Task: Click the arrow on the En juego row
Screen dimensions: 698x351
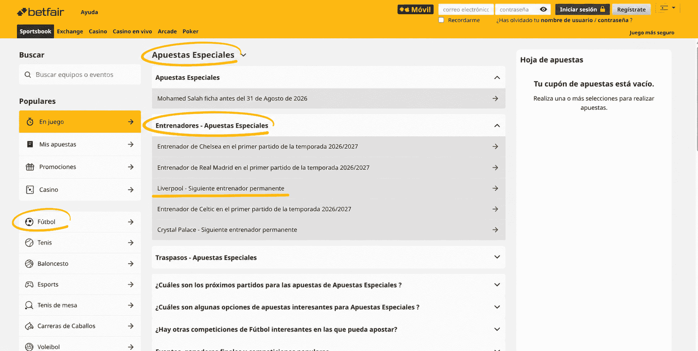Action: coord(131,122)
